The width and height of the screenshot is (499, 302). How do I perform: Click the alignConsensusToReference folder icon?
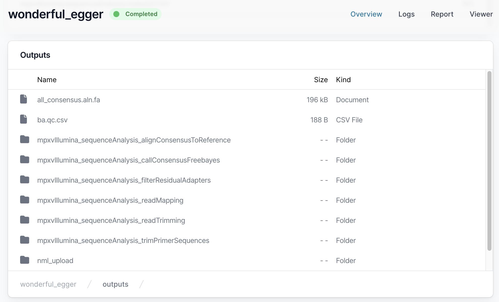pyautogui.click(x=25, y=139)
